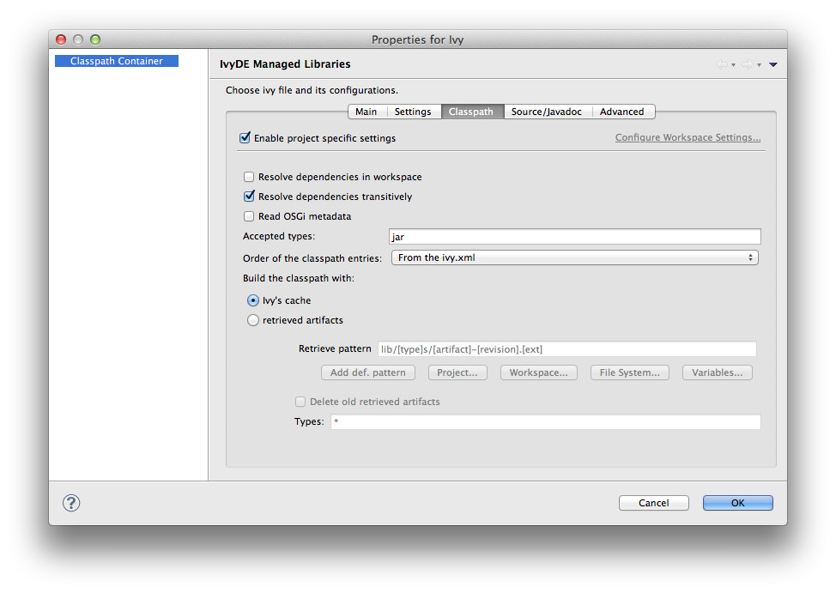The image size is (836, 593).
Task: Toggle Read OSGi metadata checkbox
Action: (249, 216)
